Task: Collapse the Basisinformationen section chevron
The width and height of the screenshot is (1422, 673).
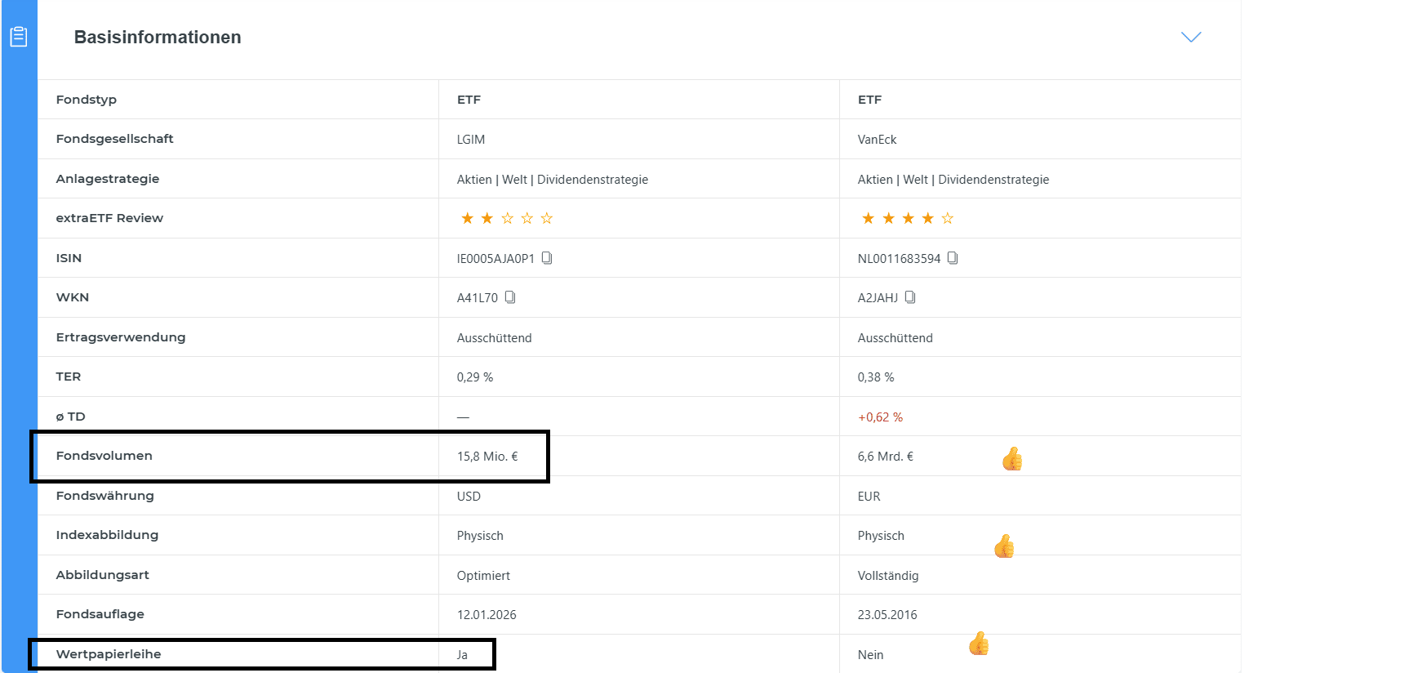Action: coord(1191,37)
